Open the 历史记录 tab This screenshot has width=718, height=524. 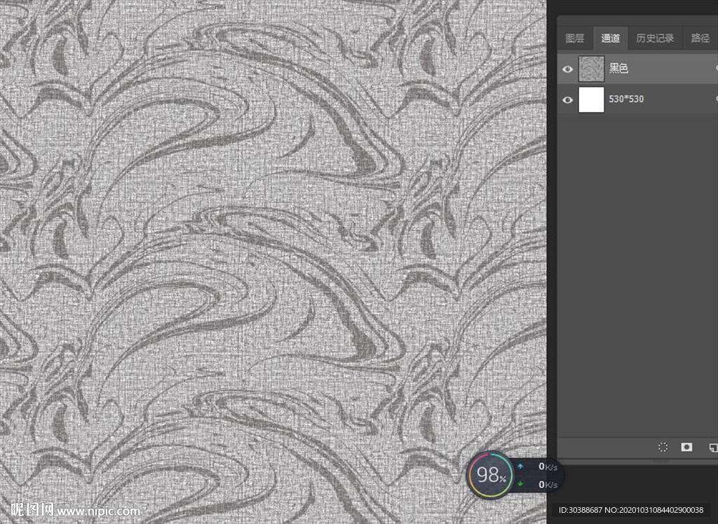[655, 39]
